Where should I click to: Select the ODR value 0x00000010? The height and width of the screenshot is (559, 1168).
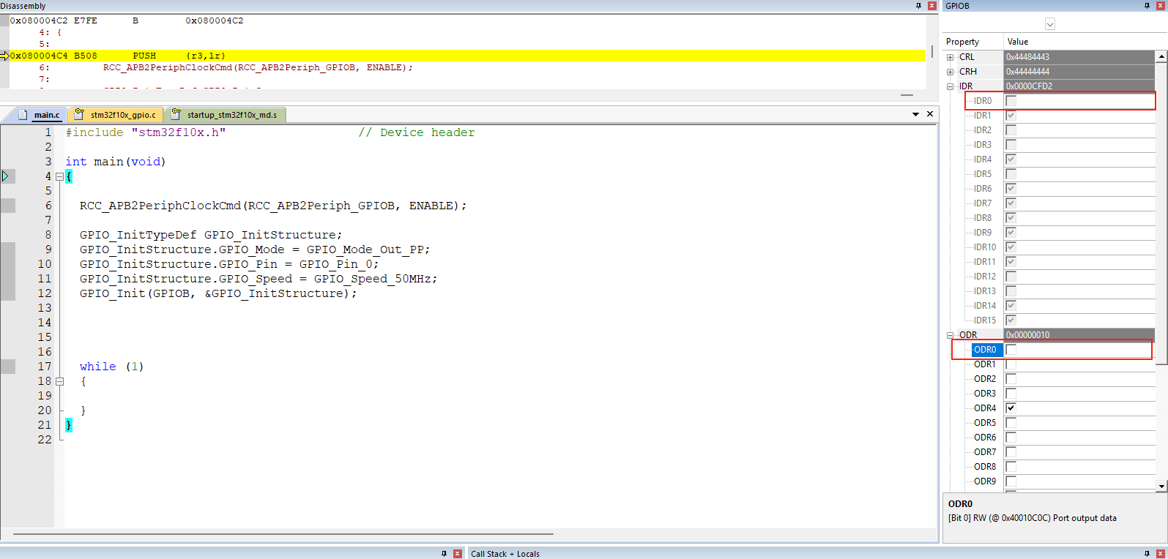tap(1079, 335)
